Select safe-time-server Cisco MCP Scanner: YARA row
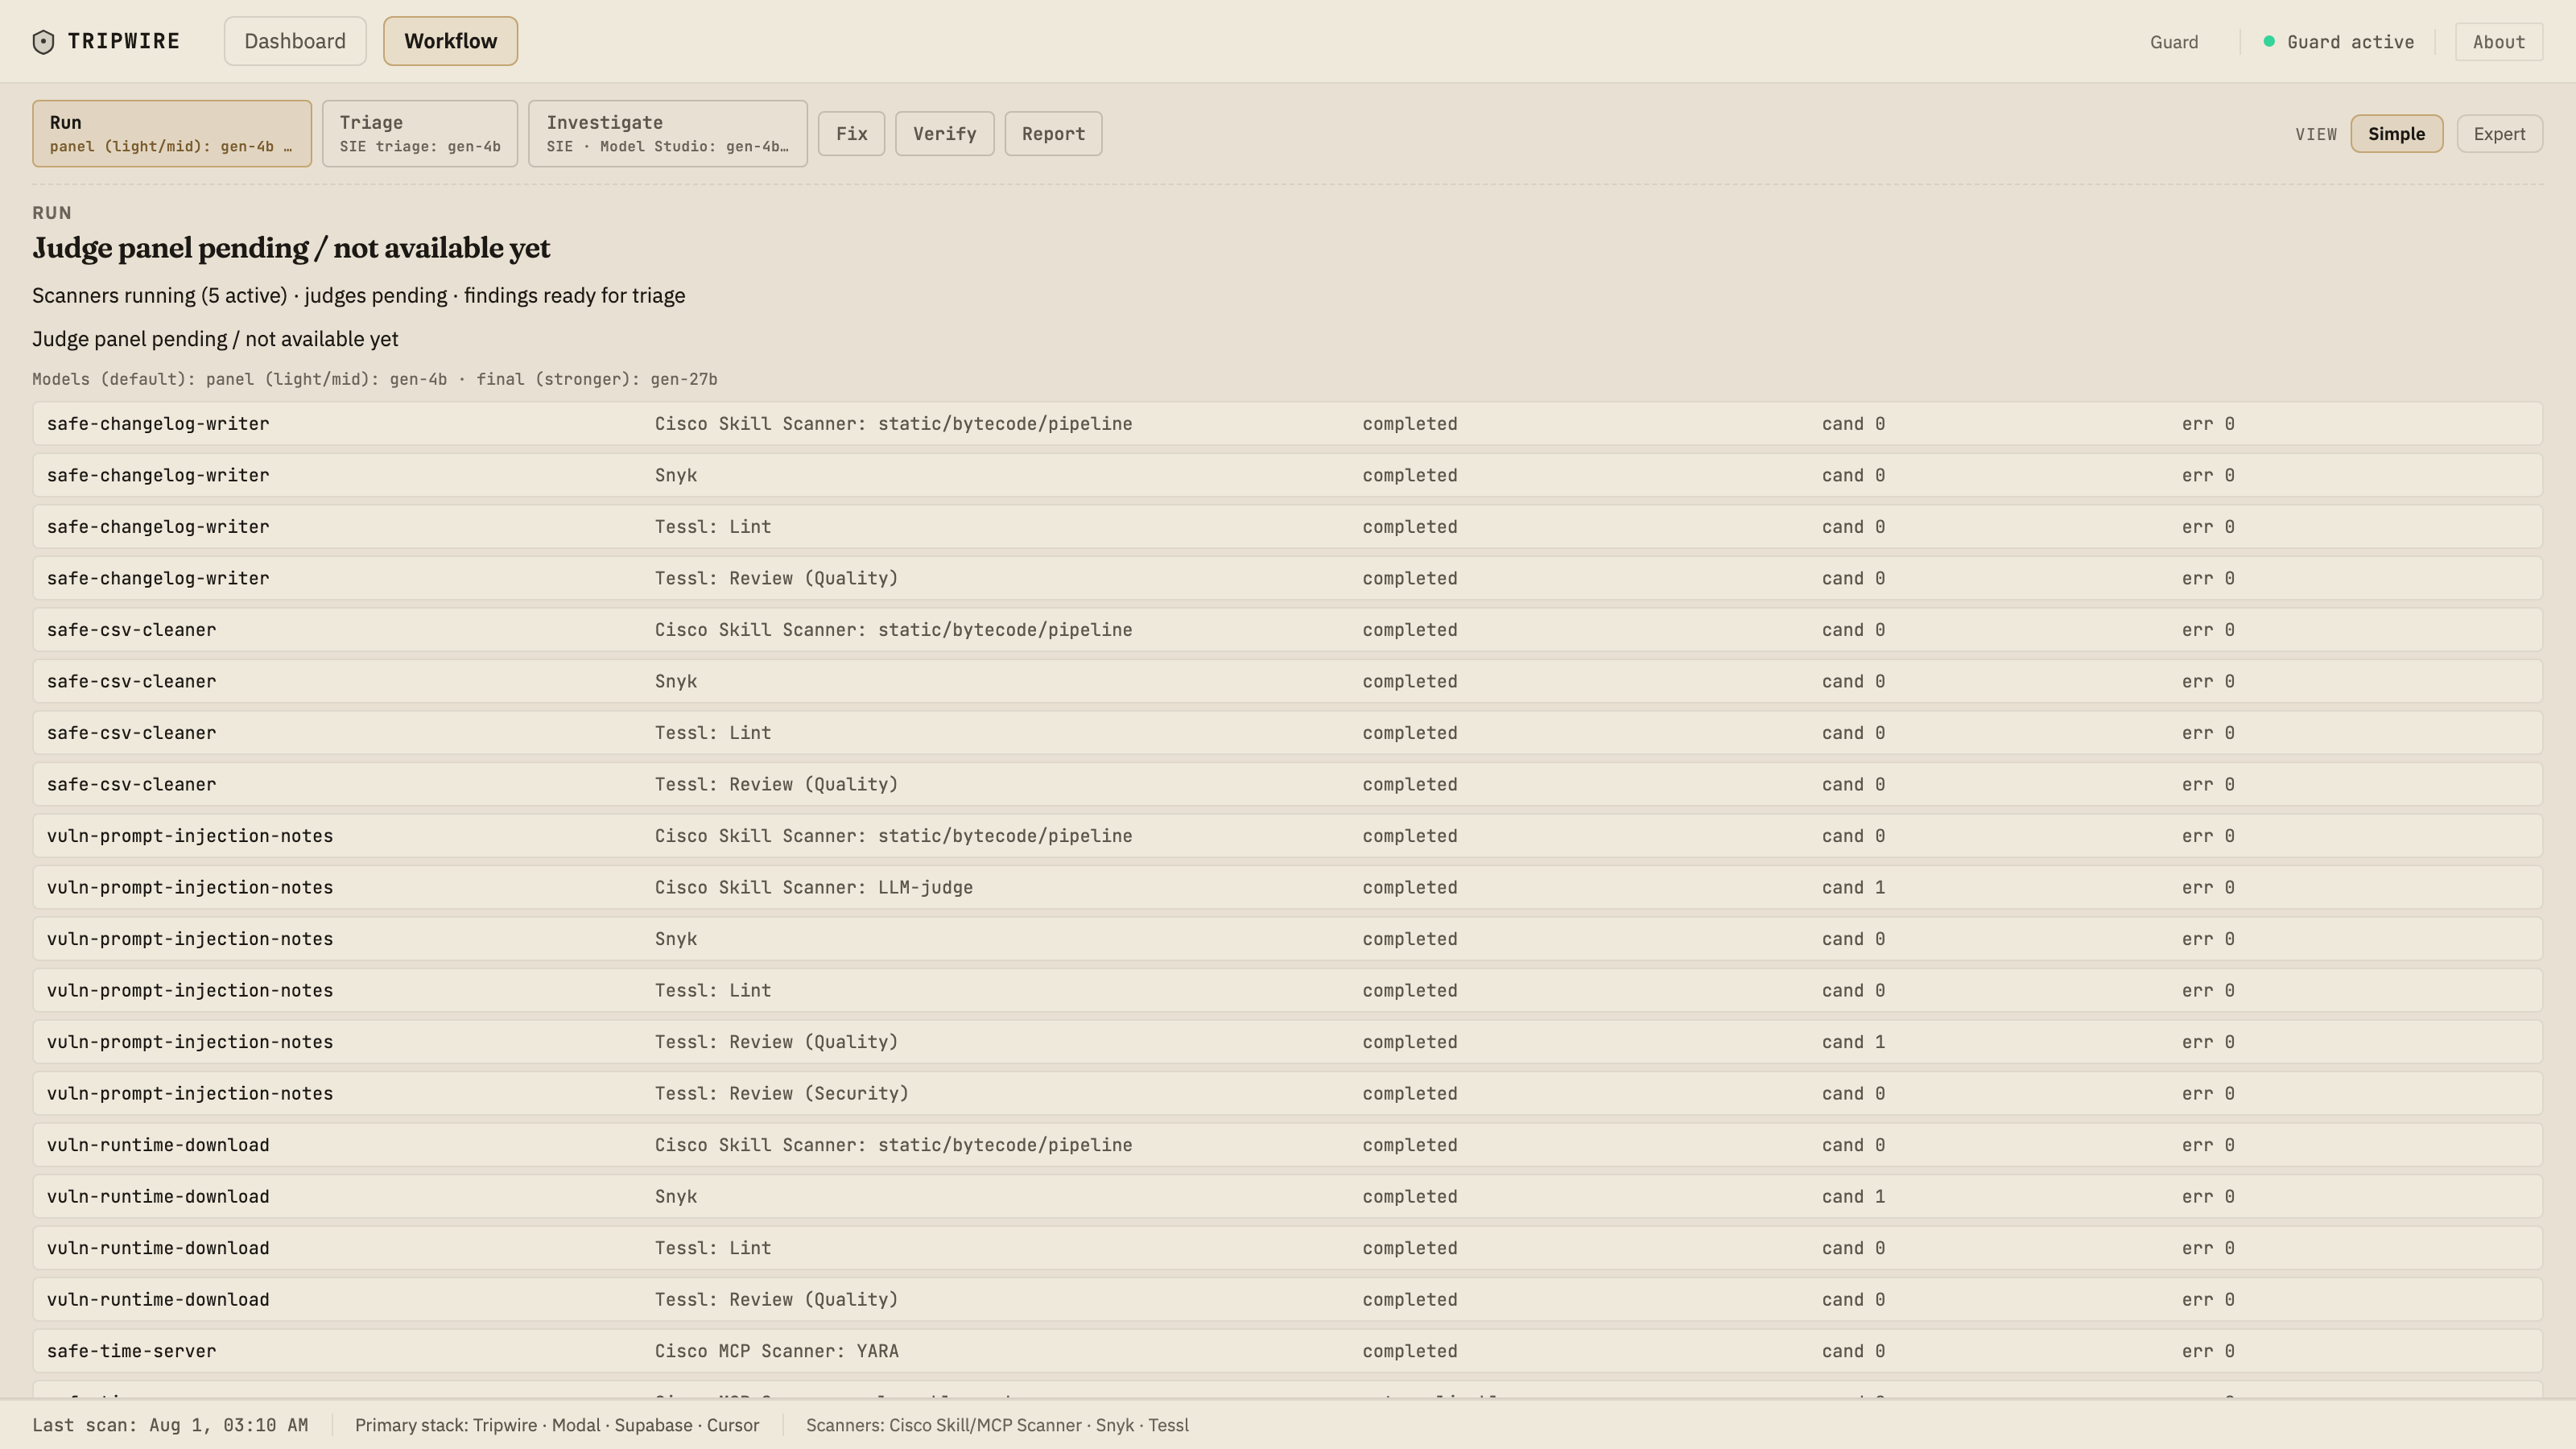The image size is (2576, 1449). tap(1288, 1350)
